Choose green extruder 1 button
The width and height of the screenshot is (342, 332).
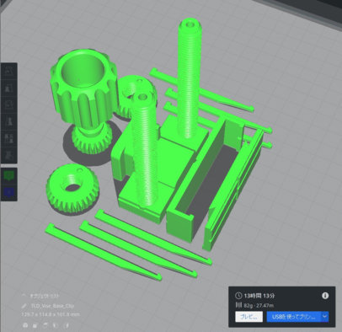click(x=9, y=176)
